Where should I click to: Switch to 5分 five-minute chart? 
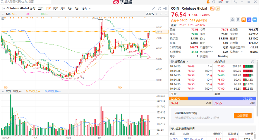pyautogui.click(x=77, y=8)
